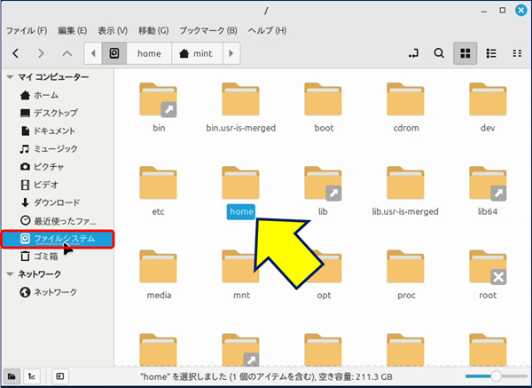Open the ネットワーク globe item

pyautogui.click(x=58, y=292)
